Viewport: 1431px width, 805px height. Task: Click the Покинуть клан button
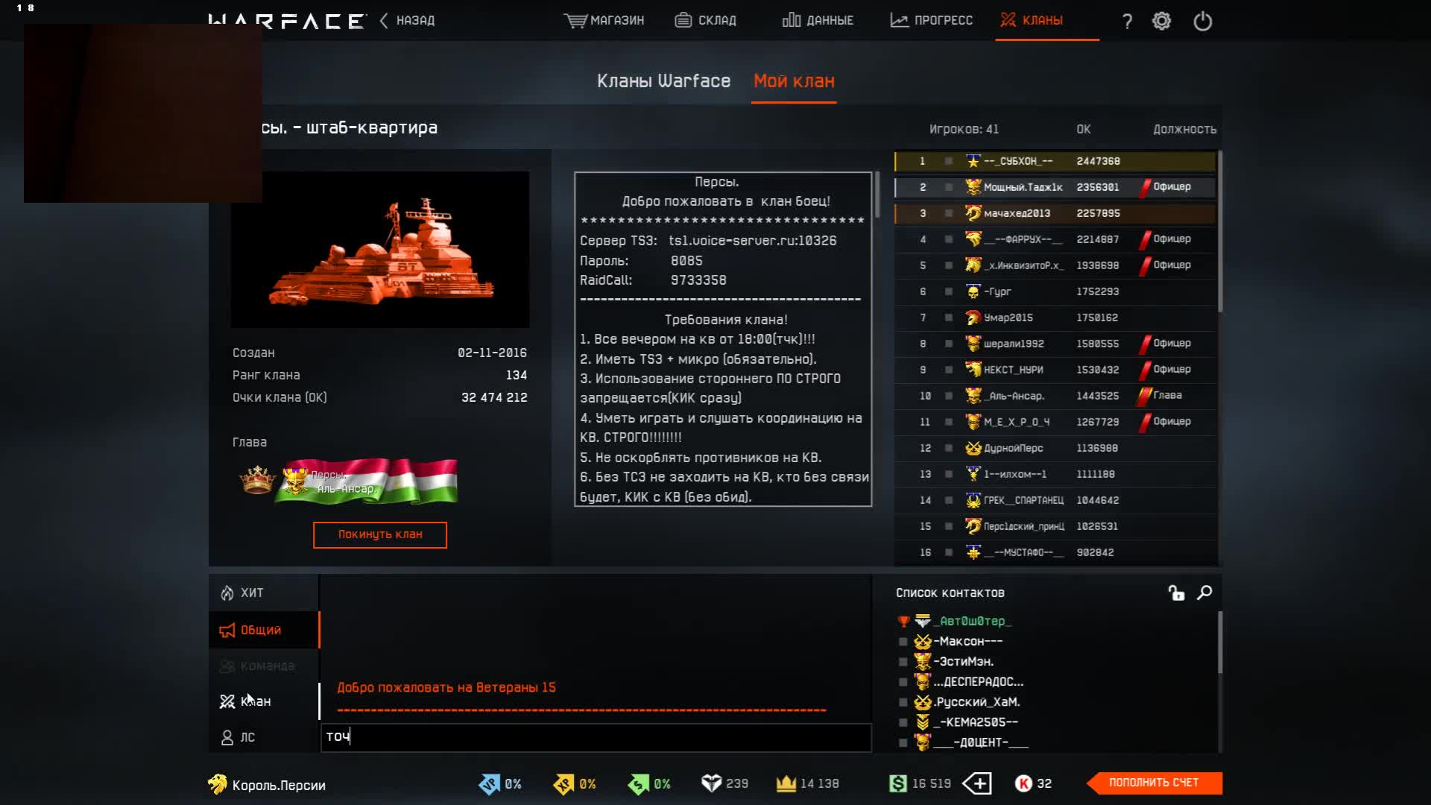(379, 534)
